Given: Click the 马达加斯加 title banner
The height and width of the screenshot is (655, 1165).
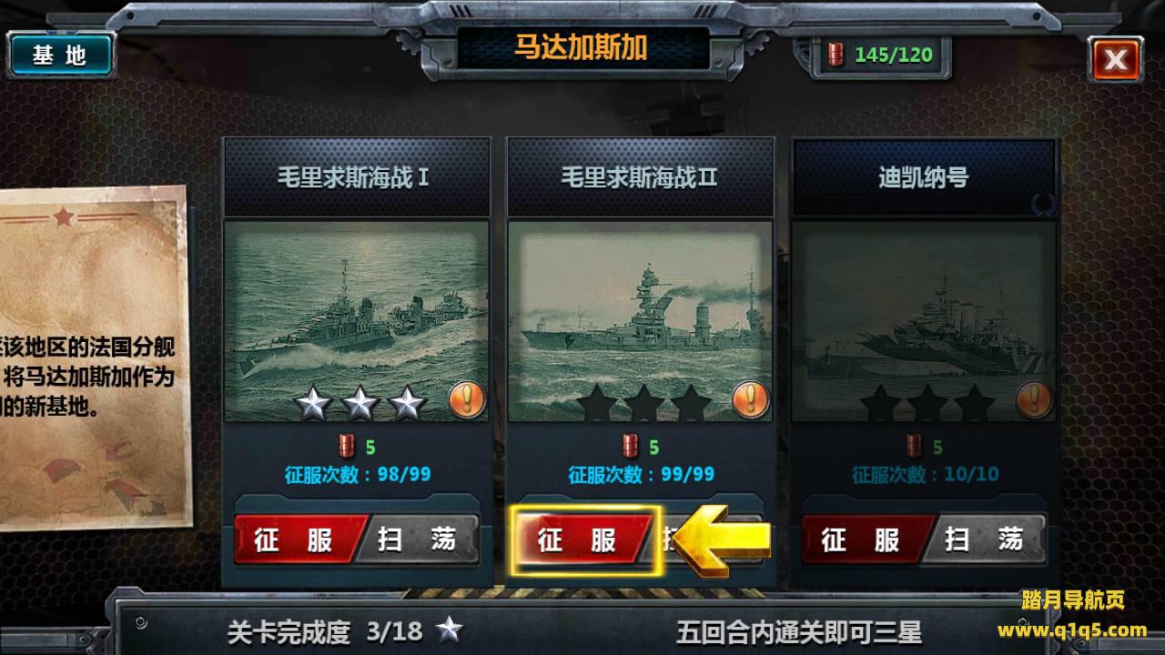Looking at the screenshot, I should pyautogui.click(x=582, y=48).
